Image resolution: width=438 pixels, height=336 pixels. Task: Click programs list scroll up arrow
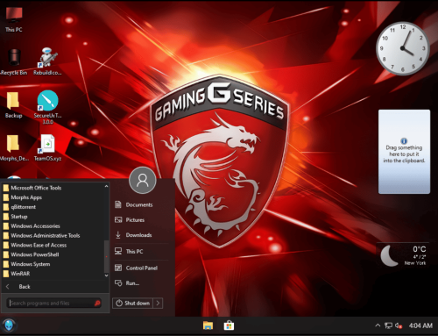tap(106, 186)
